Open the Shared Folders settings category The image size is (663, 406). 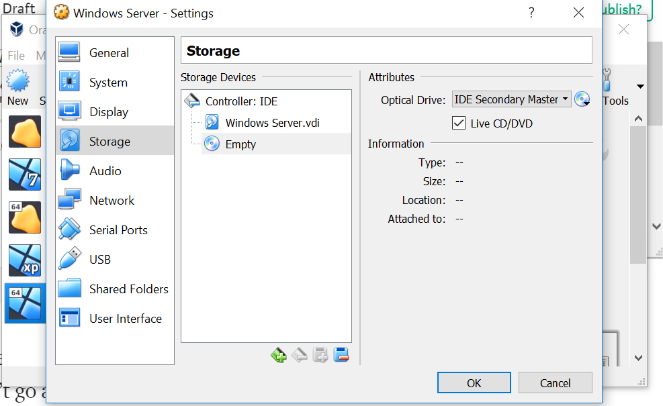tap(115, 289)
